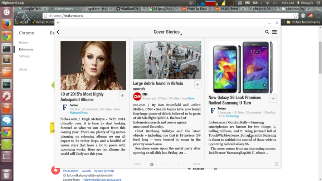This screenshot has height=181, width=322.
Task: Click the Technology source link
Action: pyautogui.click(x=232, y=116)
